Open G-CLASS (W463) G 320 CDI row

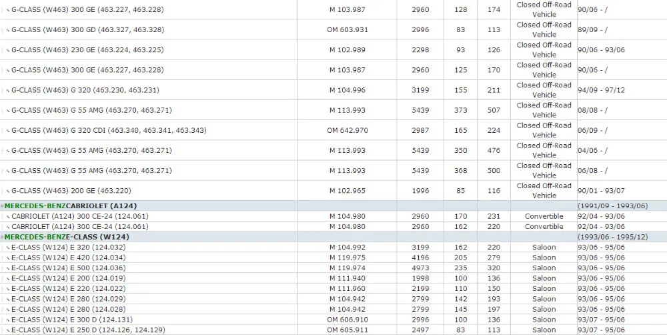(109, 130)
